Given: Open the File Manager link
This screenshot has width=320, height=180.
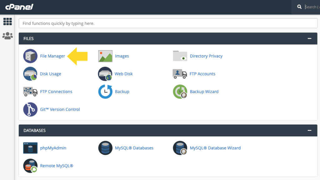Looking at the screenshot, I should pos(52,56).
